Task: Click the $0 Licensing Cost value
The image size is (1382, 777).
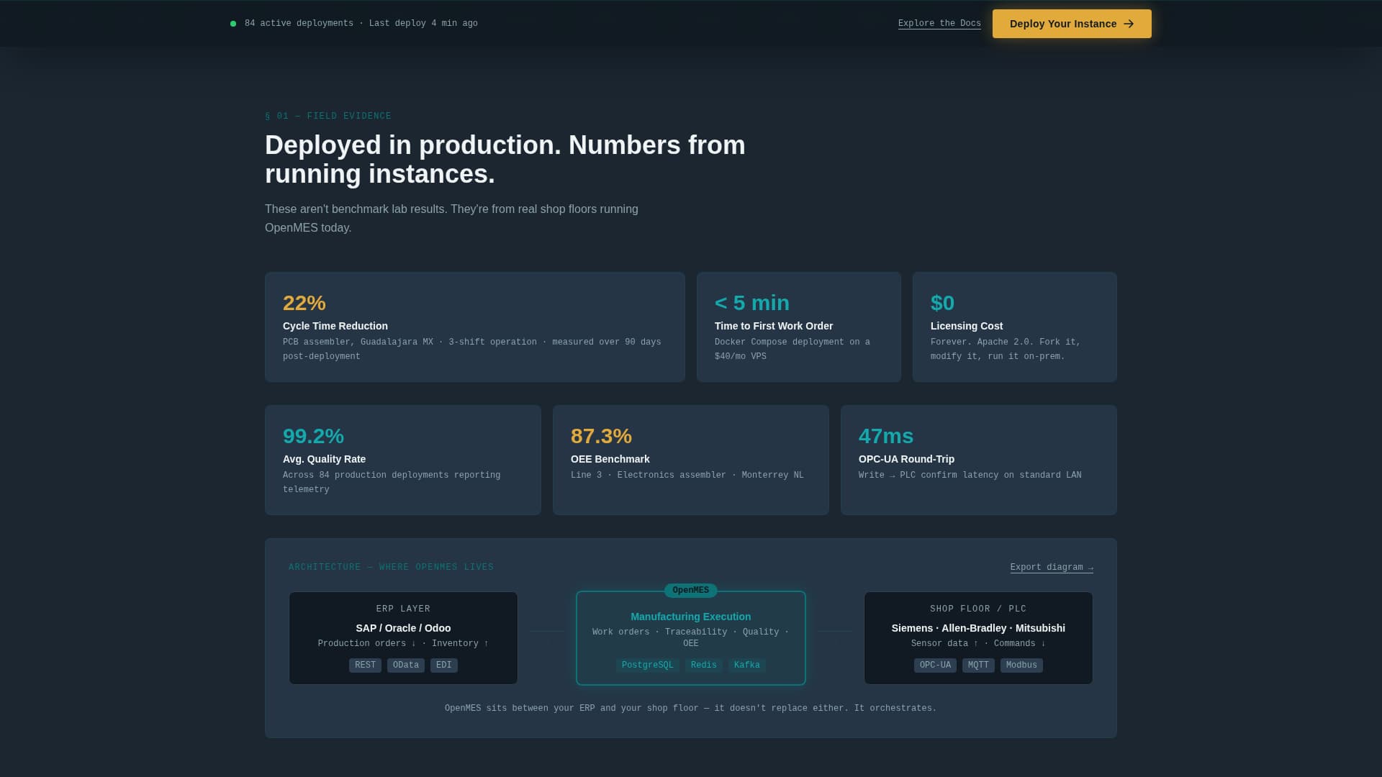Action: [942, 303]
